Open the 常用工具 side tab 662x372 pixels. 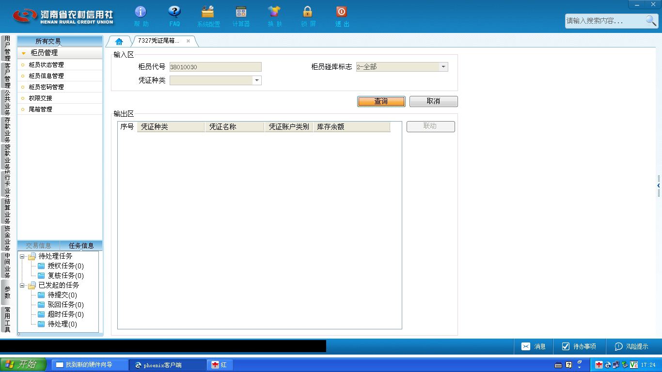(7, 320)
